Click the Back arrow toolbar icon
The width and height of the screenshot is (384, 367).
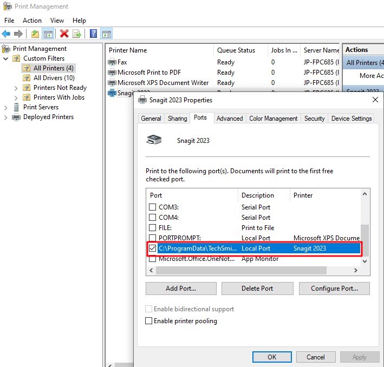(x=6, y=34)
